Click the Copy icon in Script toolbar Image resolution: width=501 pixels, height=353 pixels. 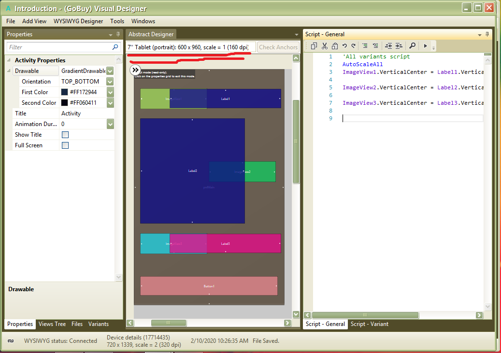(x=314, y=45)
